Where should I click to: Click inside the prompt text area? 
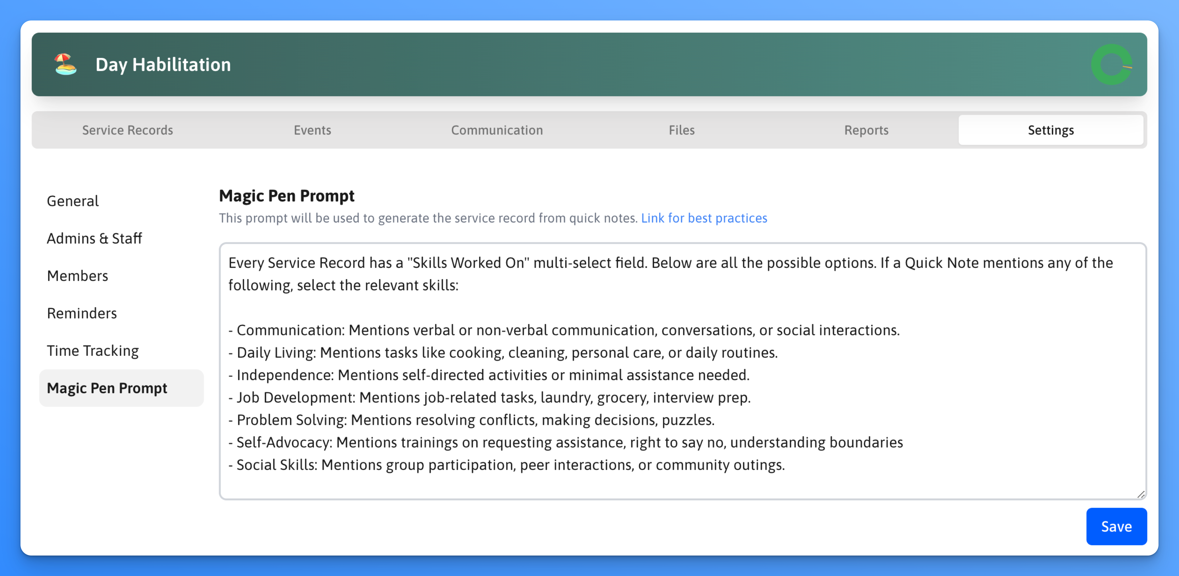click(x=682, y=370)
